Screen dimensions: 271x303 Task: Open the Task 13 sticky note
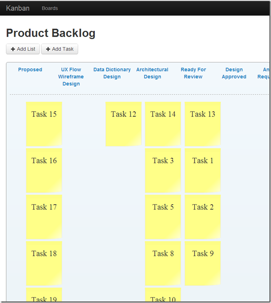(x=202, y=124)
